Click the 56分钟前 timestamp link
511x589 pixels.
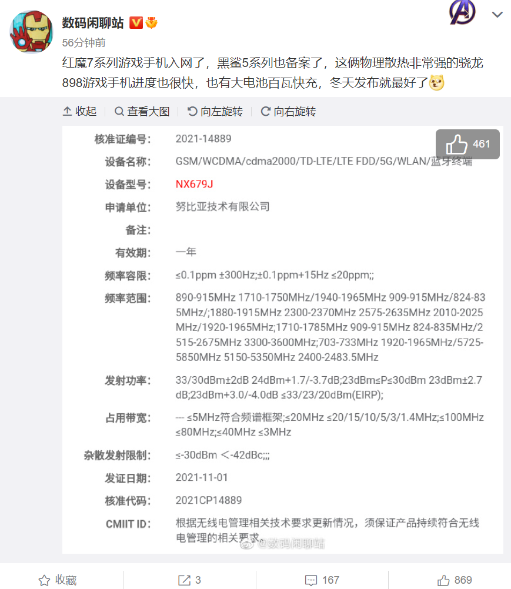[84, 43]
